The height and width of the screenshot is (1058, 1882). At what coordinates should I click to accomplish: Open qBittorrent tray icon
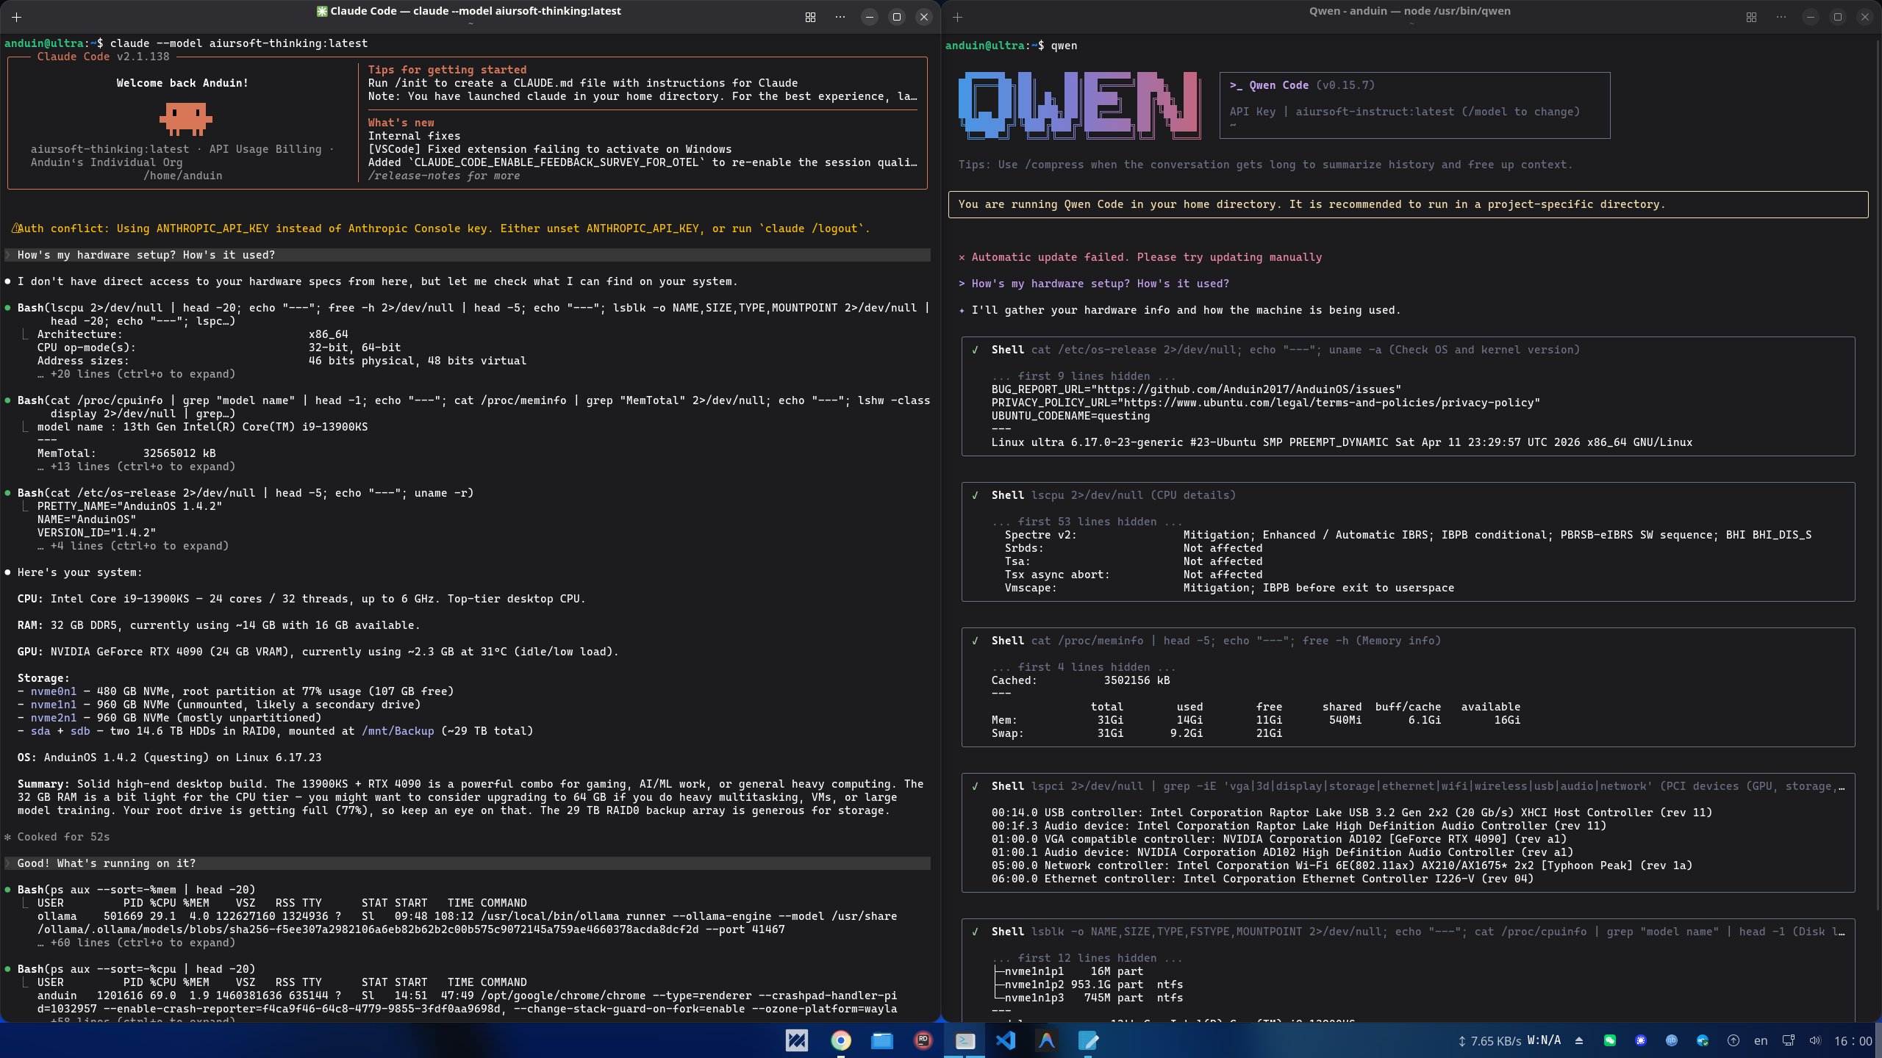point(1672,1040)
